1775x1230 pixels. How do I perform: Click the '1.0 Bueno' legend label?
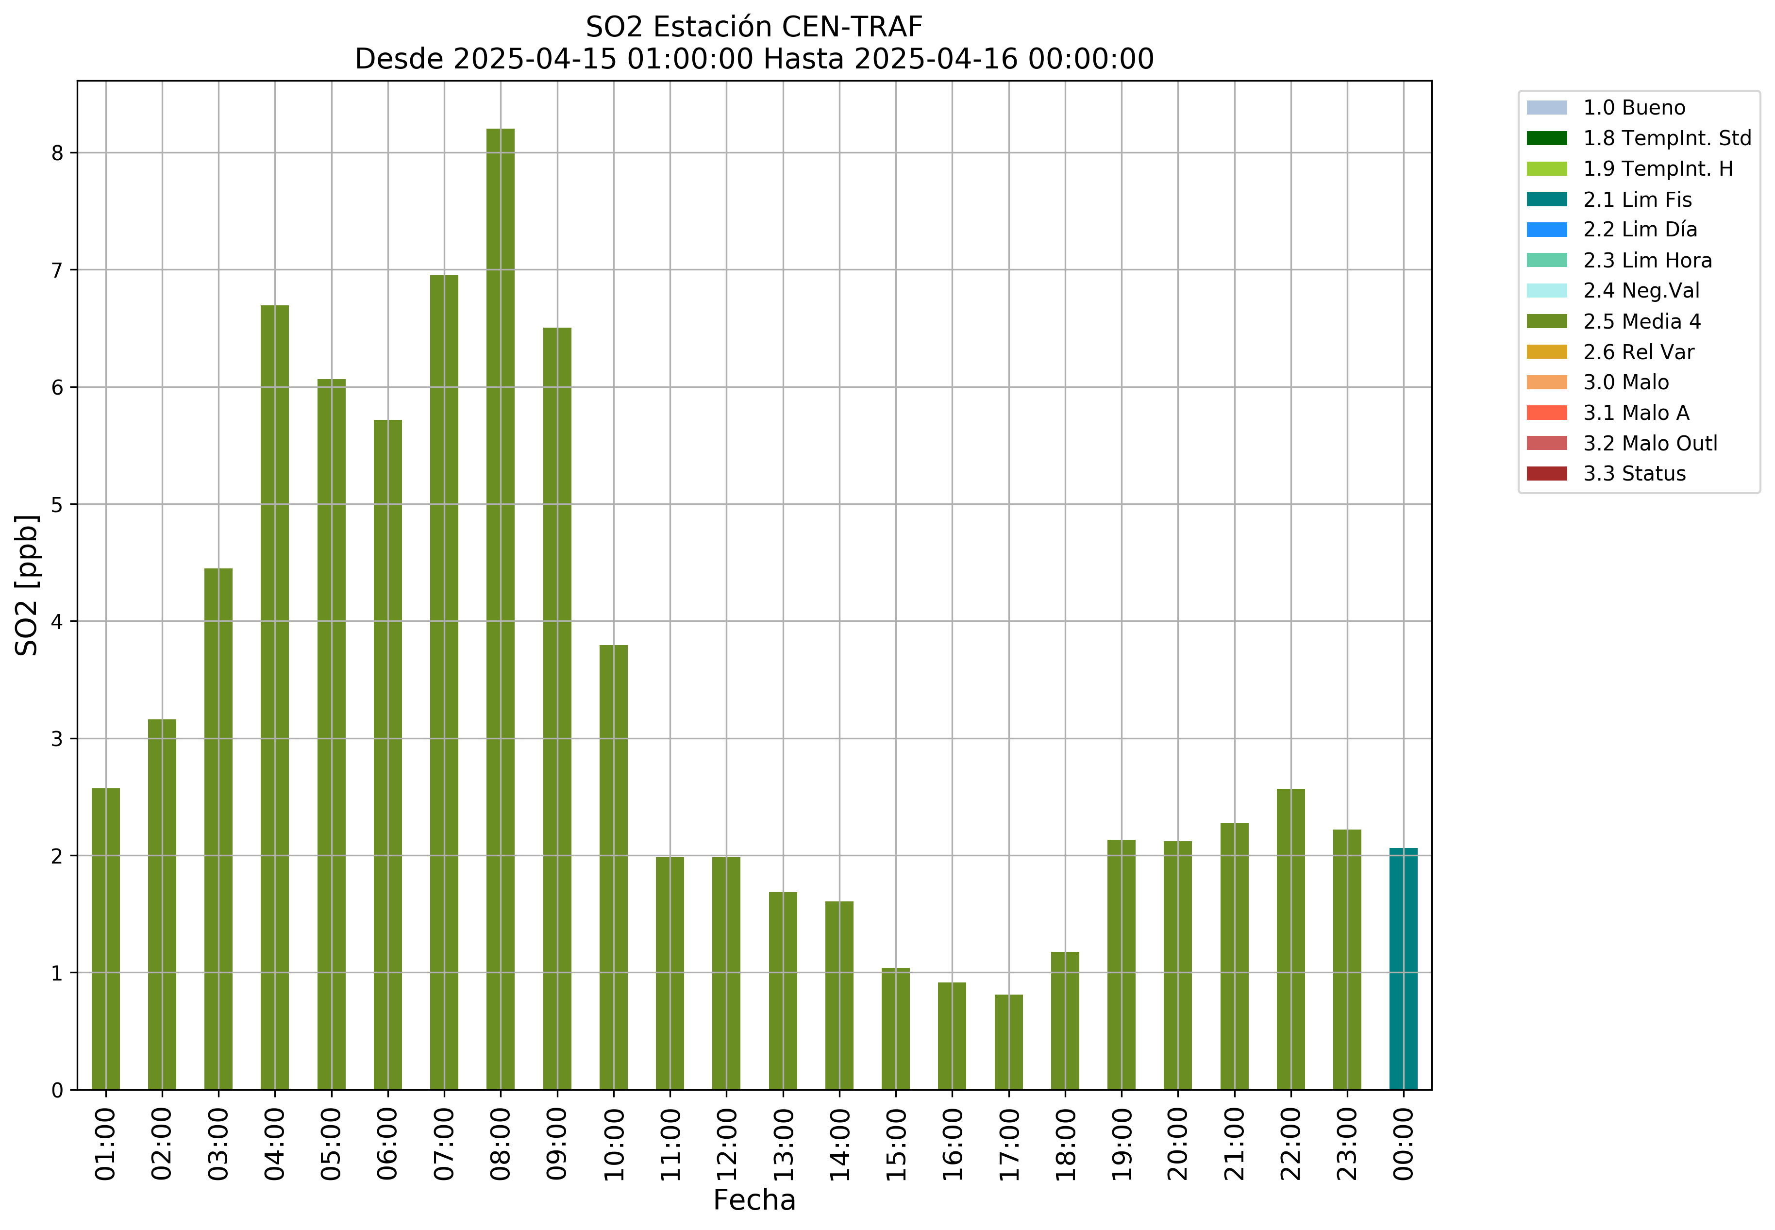[x=1634, y=108]
